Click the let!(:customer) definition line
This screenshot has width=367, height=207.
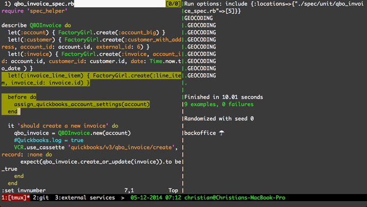click(x=91, y=44)
